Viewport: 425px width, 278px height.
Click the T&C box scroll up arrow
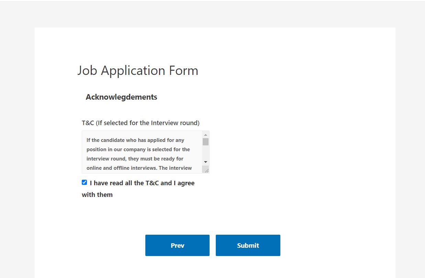tap(205, 135)
